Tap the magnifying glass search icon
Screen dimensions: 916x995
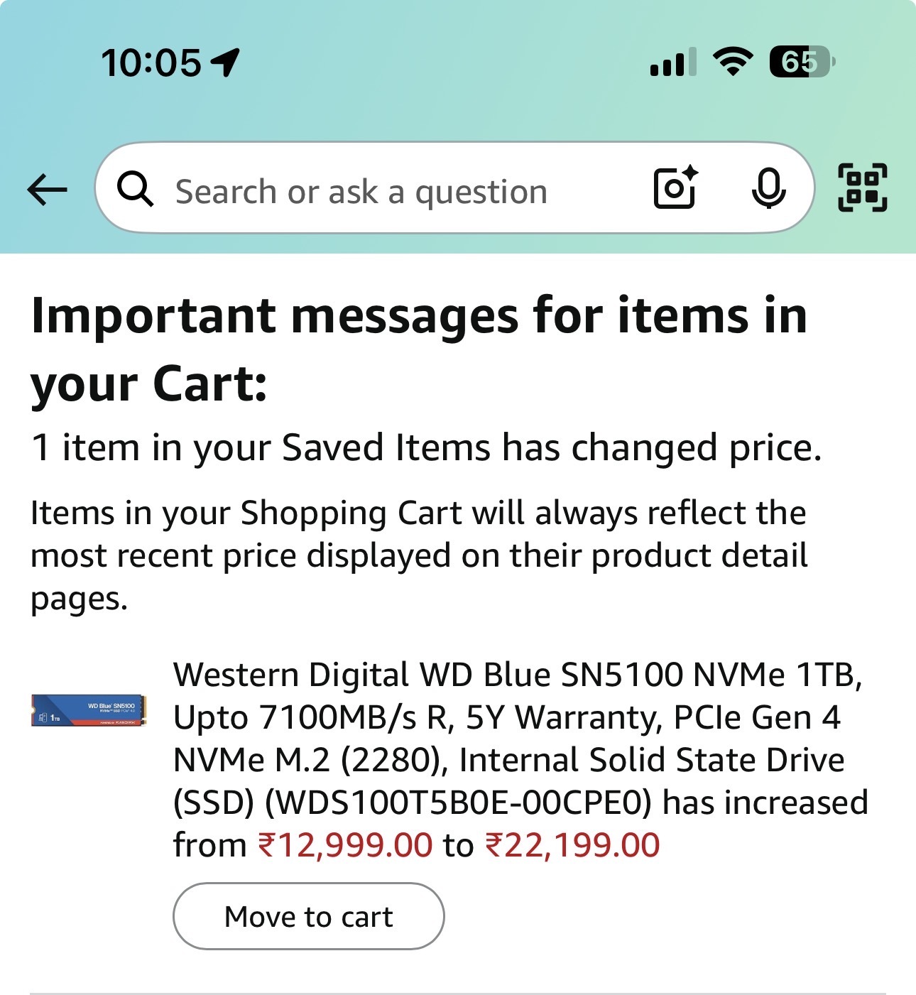(135, 190)
